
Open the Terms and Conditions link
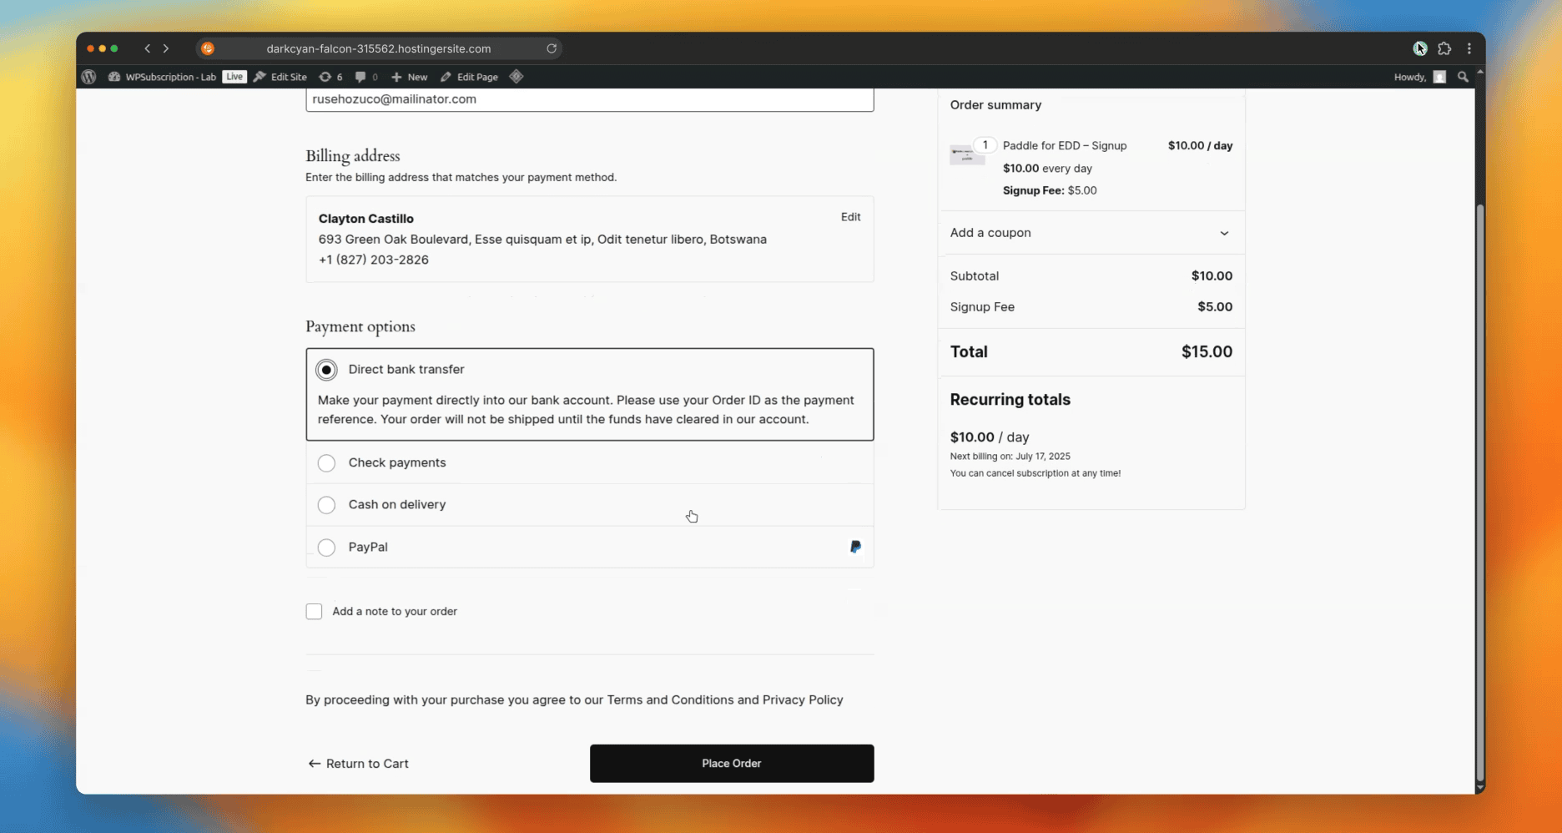coord(670,699)
